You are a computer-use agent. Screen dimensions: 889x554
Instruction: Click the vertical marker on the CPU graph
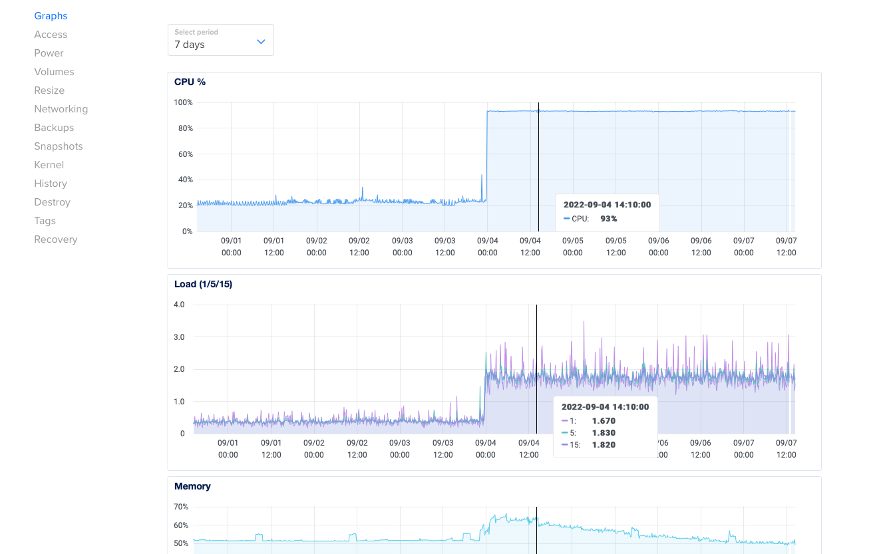(x=538, y=166)
